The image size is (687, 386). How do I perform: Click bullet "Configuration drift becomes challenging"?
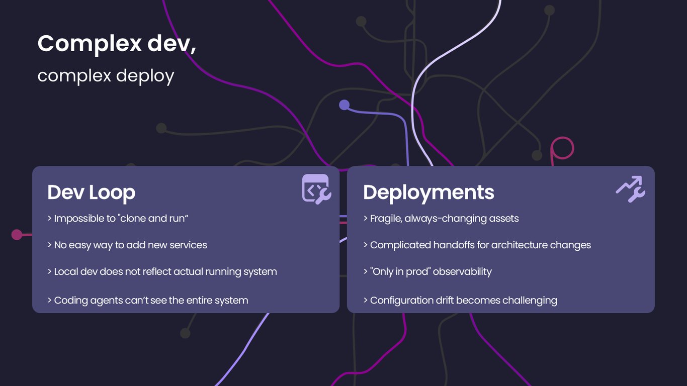click(x=460, y=301)
